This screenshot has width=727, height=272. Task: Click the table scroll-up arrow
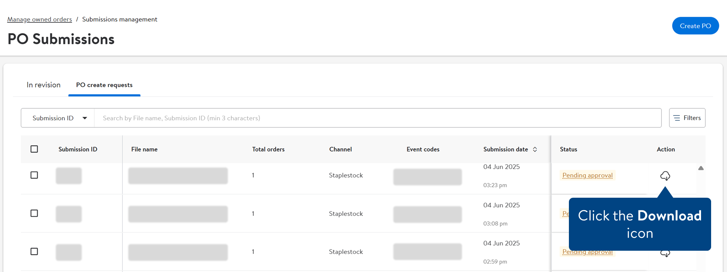point(701,168)
